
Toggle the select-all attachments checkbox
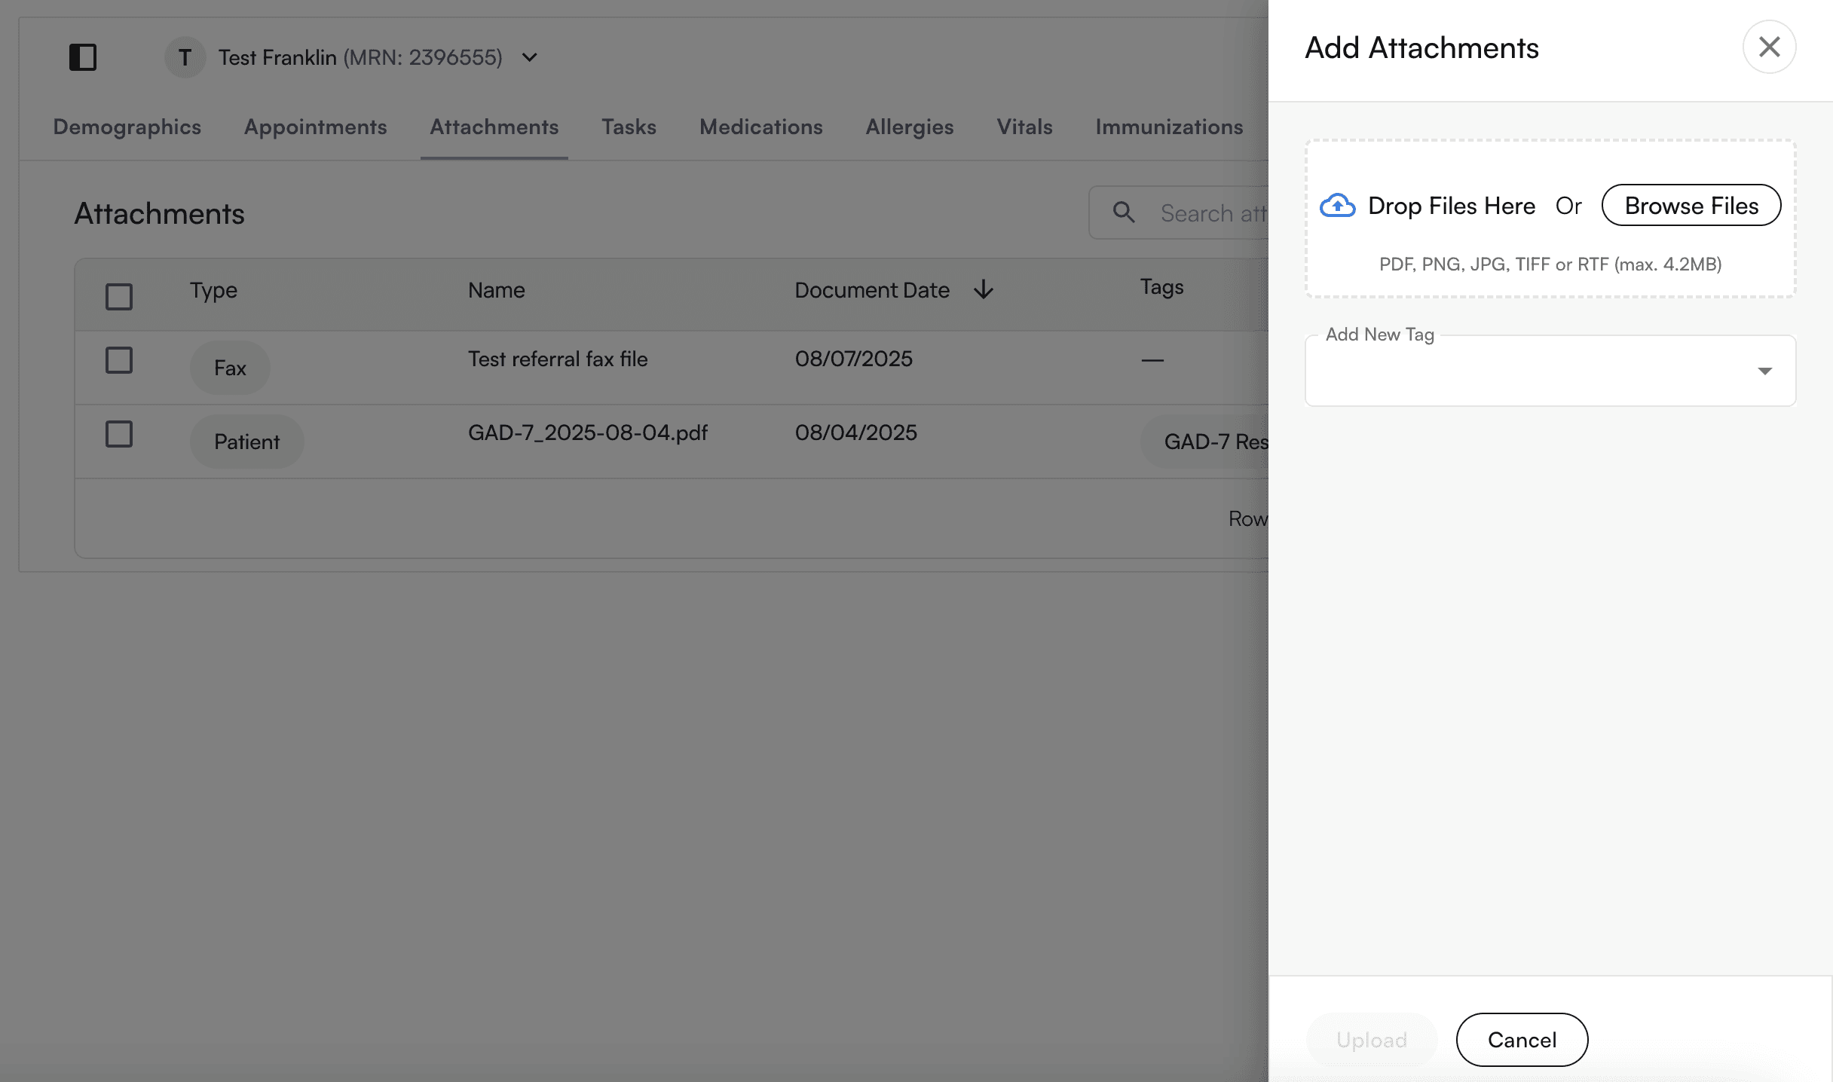119,297
